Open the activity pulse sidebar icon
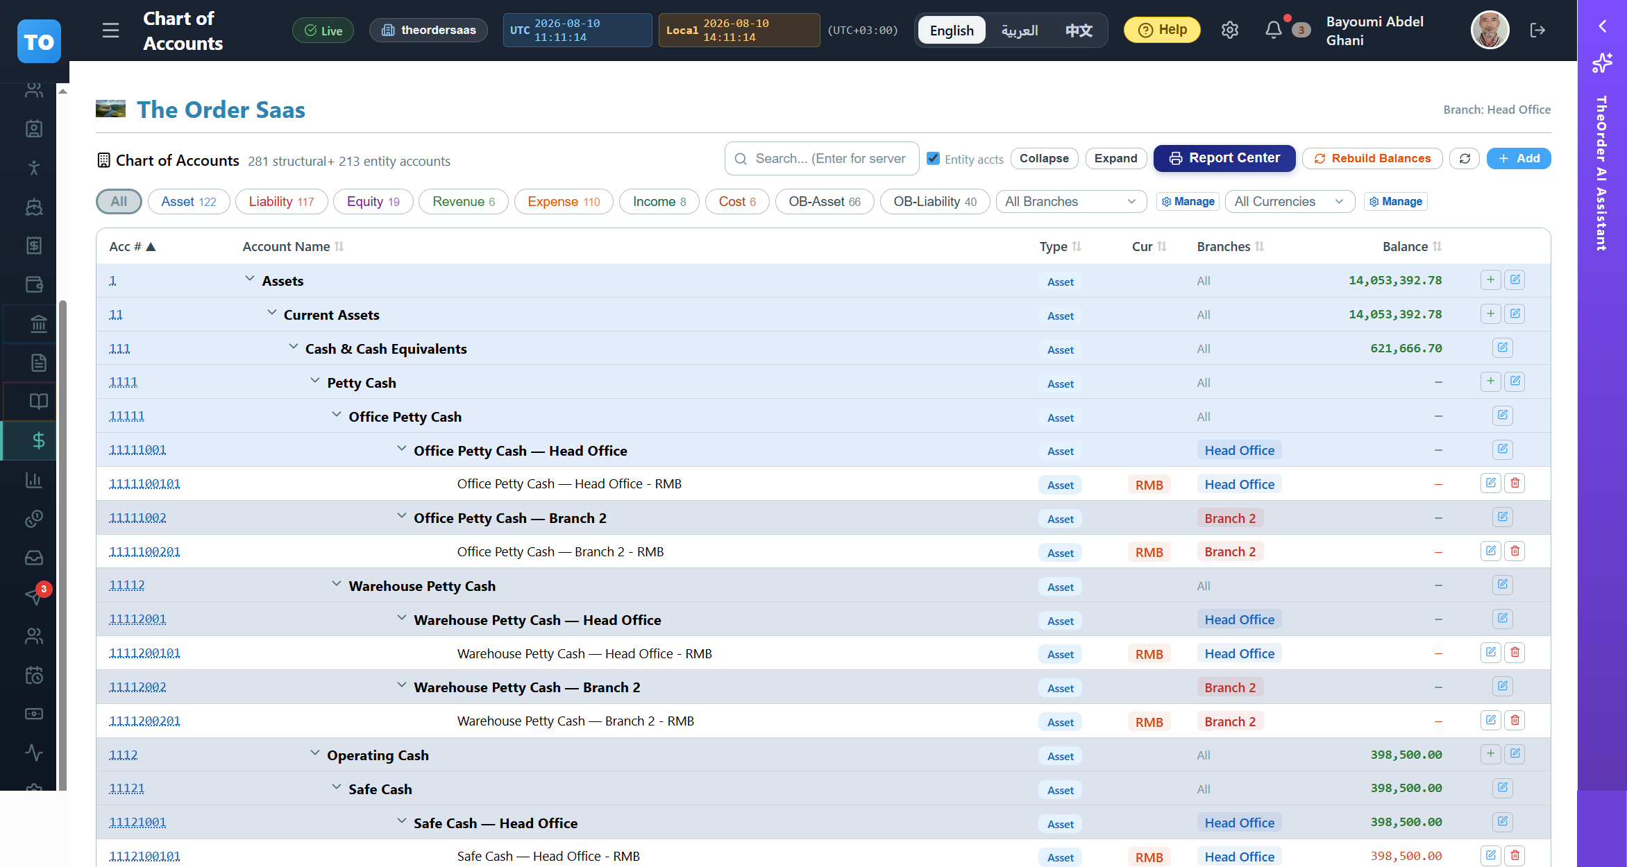This screenshot has height=867, width=1627. 34,753
